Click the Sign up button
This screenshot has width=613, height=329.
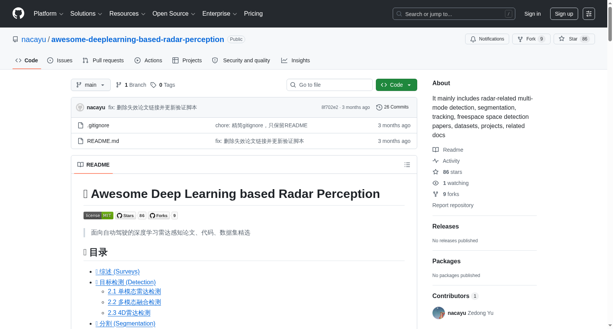(x=564, y=14)
